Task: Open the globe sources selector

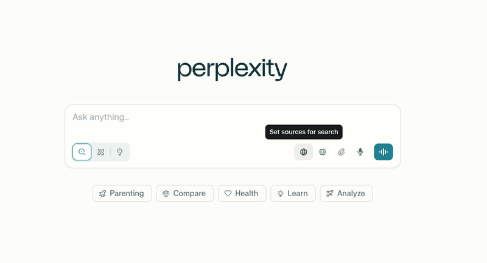Action: coord(303,152)
